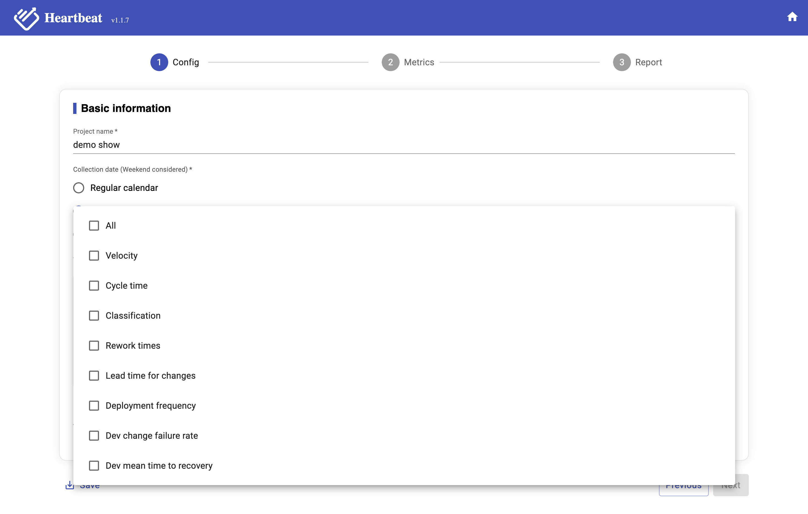The image size is (808, 514).
Task: Click the step 2 Metrics circle
Action: (x=390, y=62)
